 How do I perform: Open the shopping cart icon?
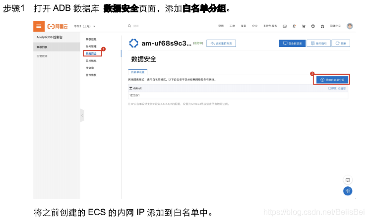click(304, 26)
